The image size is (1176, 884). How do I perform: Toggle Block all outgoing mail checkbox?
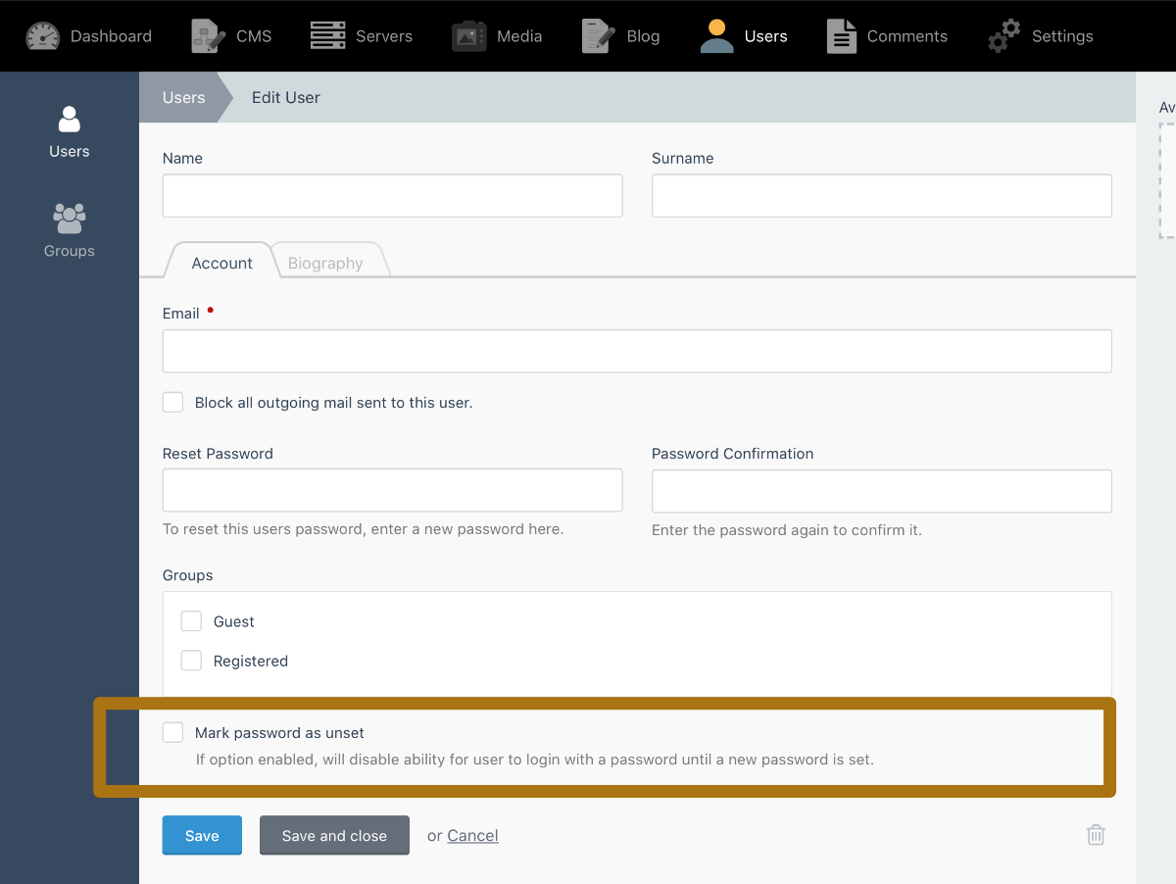coord(173,402)
